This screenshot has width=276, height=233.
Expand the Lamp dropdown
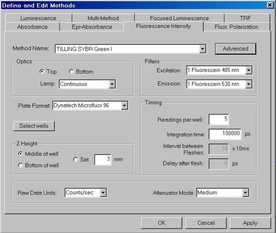pyautogui.click(x=112, y=84)
